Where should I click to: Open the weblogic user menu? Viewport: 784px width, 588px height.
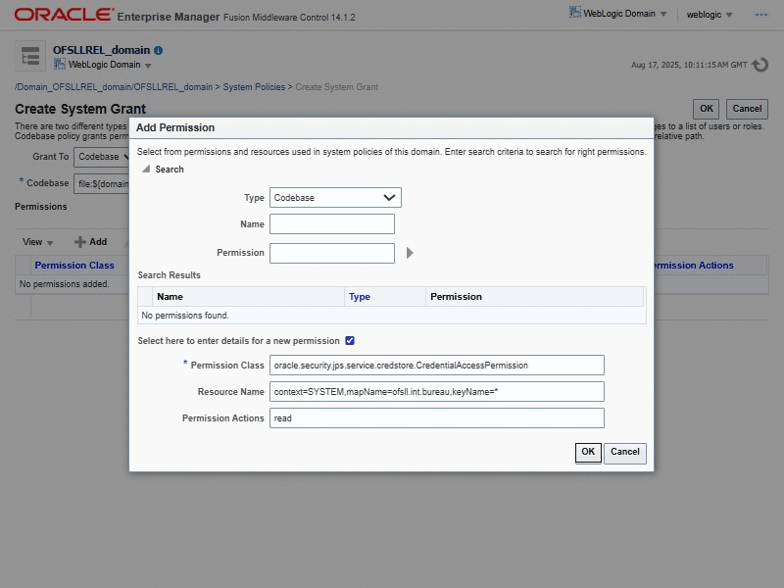pyautogui.click(x=709, y=15)
